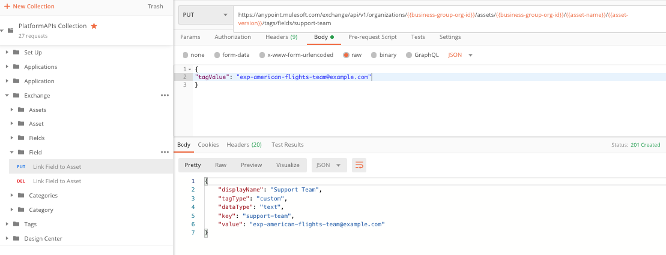Click the Fields folder icon
This screenshot has width=666, height=255.
pyautogui.click(x=21, y=138)
